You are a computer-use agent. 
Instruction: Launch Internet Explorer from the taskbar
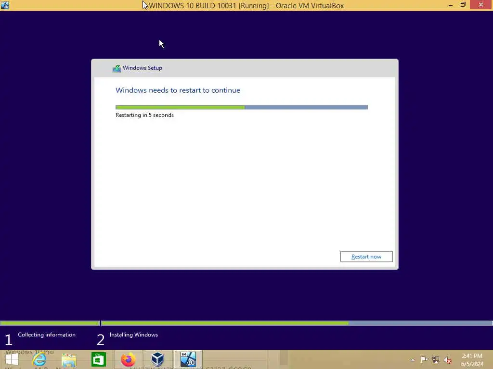tap(39, 359)
